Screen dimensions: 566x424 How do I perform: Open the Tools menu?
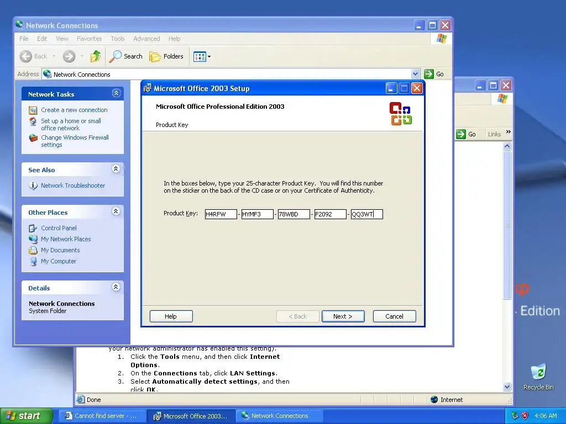click(x=117, y=39)
